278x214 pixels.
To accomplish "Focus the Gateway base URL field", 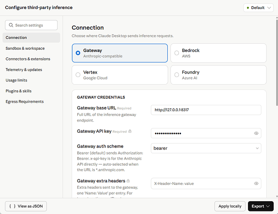I will point(206,110).
